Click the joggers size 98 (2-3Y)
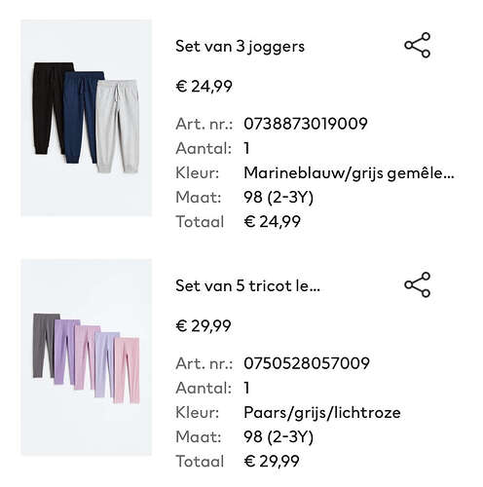 point(279,198)
